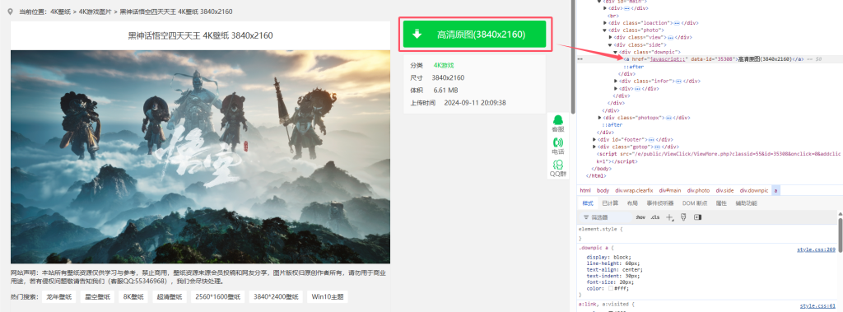
Task: Select the Win10主题 hot search tag
Action: [x=328, y=297]
